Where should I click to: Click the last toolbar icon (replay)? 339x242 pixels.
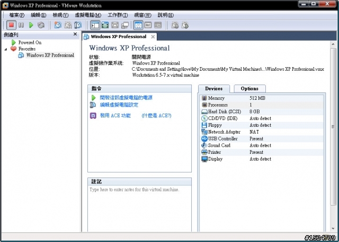pyautogui.click(x=185, y=25)
